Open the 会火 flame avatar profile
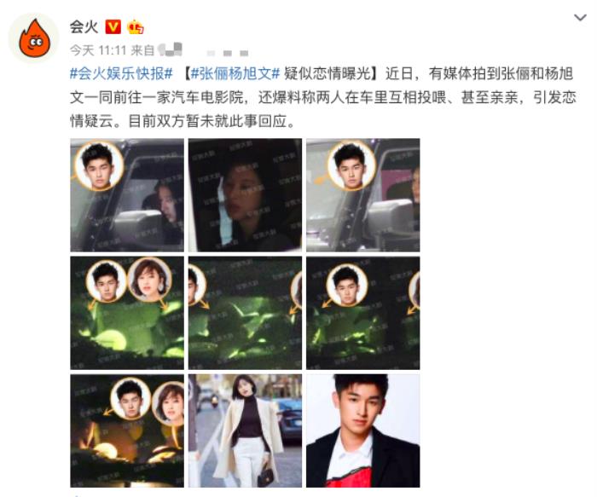597x497 pixels. pyautogui.click(x=34, y=38)
